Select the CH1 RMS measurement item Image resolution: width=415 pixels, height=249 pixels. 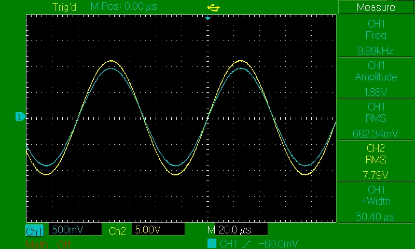(x=376, y=119)
